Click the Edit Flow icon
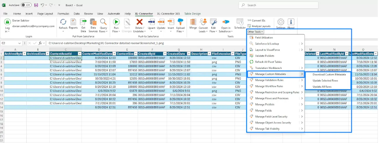 coord(213,22)
